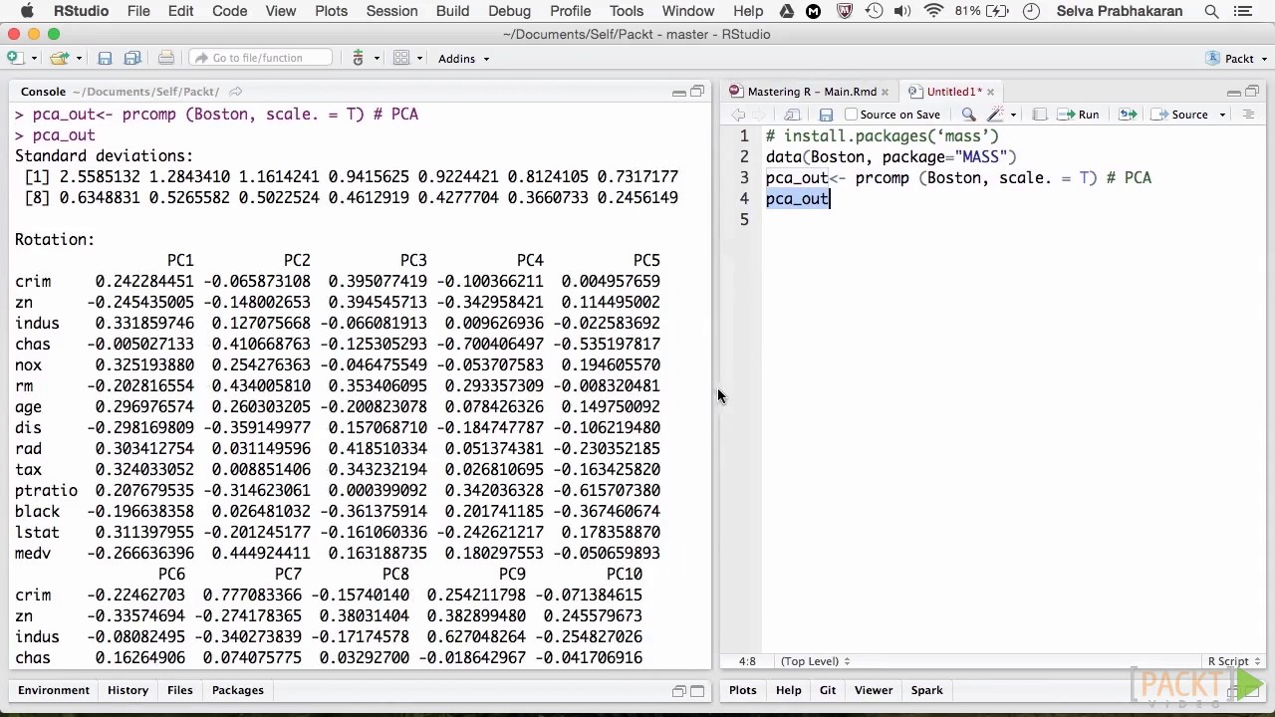Open the Help pane tab
Screen dimensions: 1275x717
789,690
